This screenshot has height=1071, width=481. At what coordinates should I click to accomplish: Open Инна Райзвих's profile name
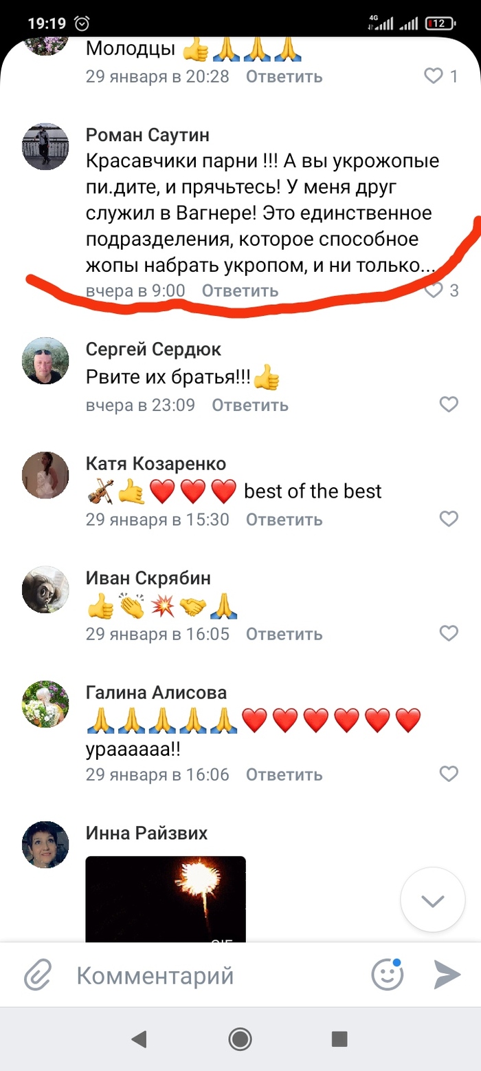tap(147, 834)
